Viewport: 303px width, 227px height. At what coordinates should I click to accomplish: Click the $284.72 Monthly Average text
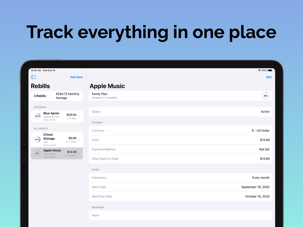pyautogui.click(x=68, y=96)
